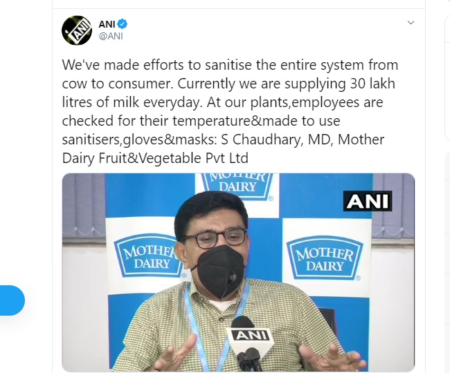Open the ANI display name link
This screenshot has width=450, height=373.
pyautogui.click(x=107, y=24)
